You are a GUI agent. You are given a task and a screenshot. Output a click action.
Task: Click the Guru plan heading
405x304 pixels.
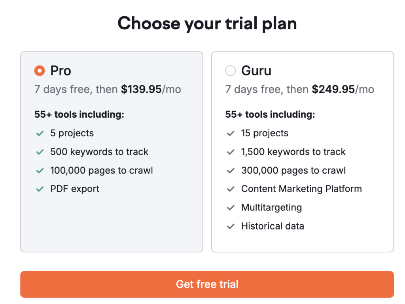[x=255, y=71]
